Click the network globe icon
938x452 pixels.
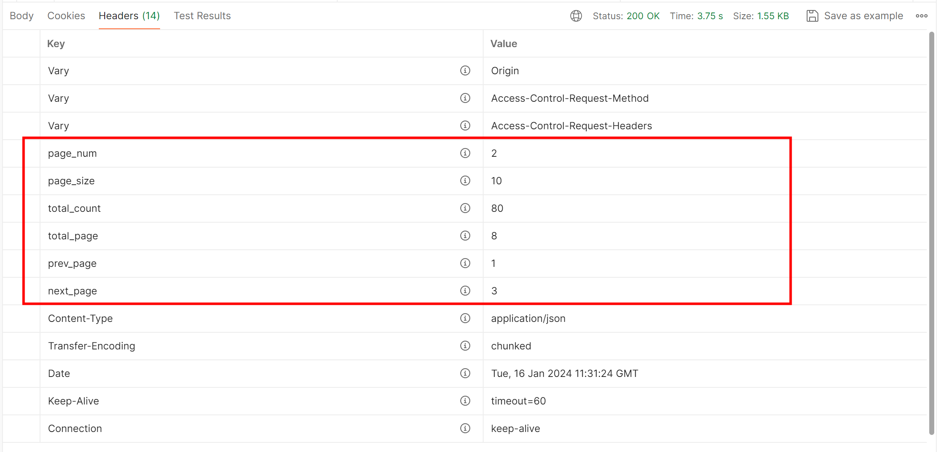tap(576, 16)
